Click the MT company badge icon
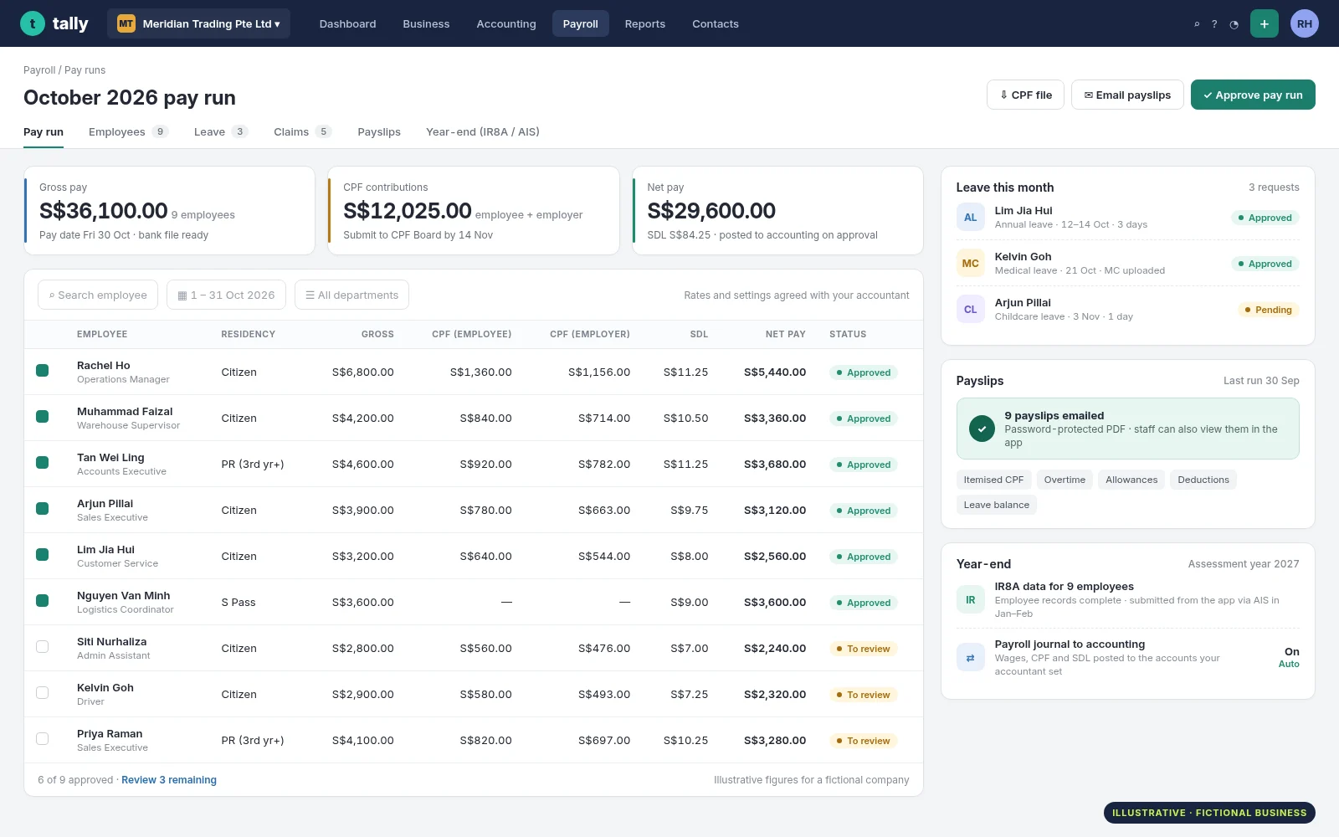The height and width of the screenshot is (837, 1339). tap(126, 23)
